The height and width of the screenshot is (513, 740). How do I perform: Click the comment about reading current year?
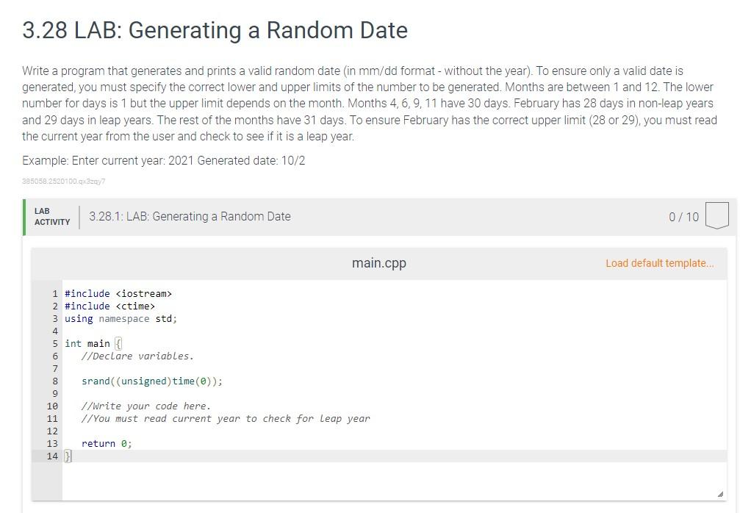(226, 419)
